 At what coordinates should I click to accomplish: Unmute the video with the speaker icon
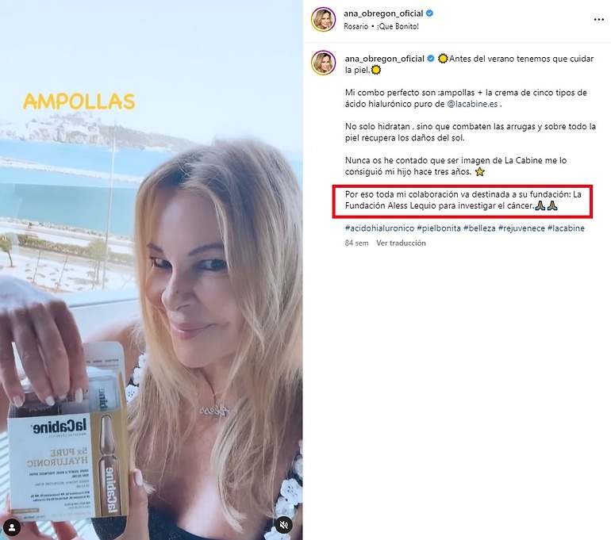(x=284, y=525)
